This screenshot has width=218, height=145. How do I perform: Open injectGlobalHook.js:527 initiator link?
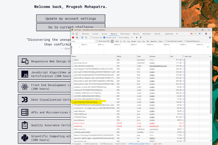pyautogui.click(x=158, y=66)
